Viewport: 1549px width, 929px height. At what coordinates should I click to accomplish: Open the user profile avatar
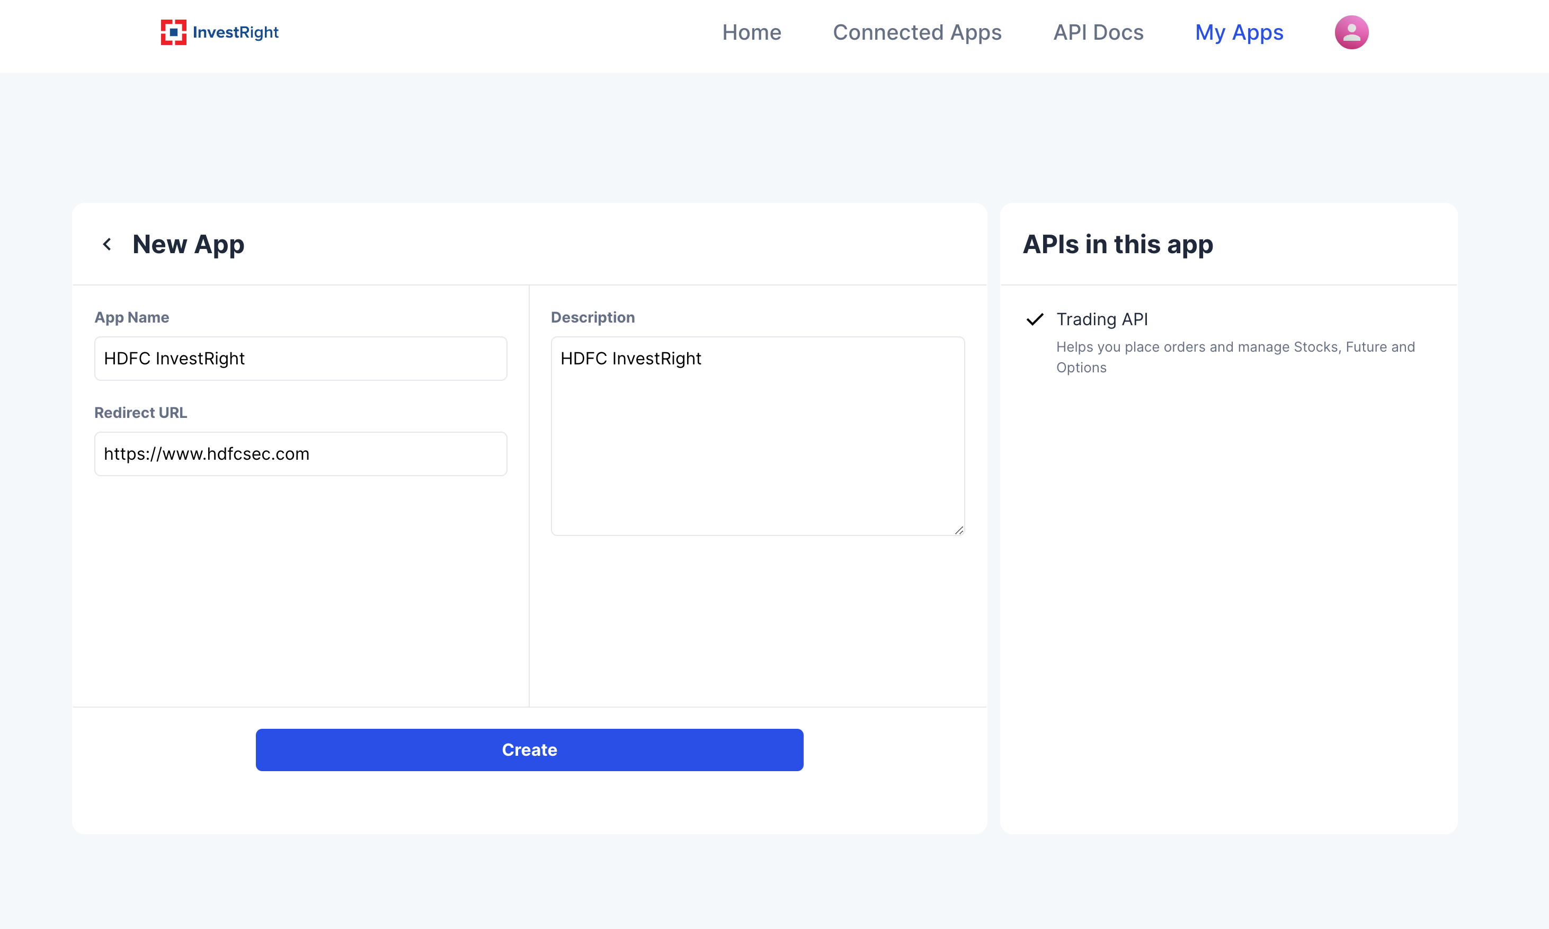pos(1350,32)
